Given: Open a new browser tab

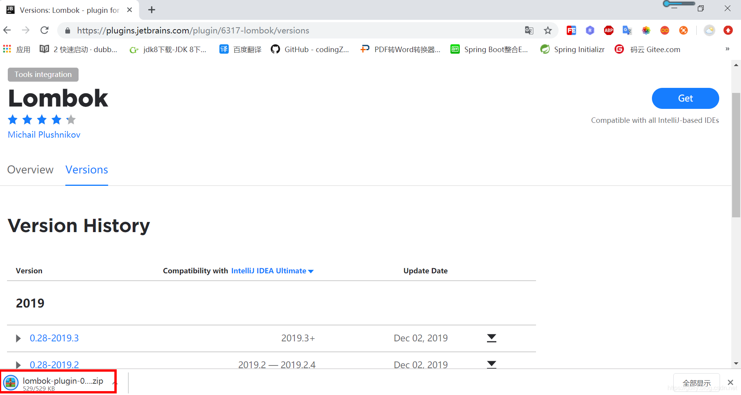Looking at the screenshot, I should tap(152, 10).
